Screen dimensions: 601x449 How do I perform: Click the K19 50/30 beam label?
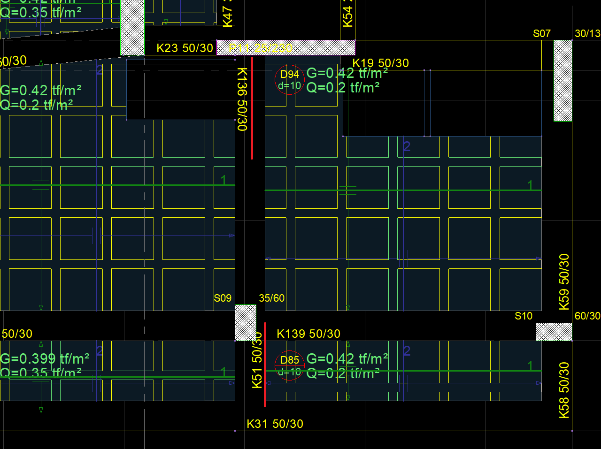pos(380,63)
